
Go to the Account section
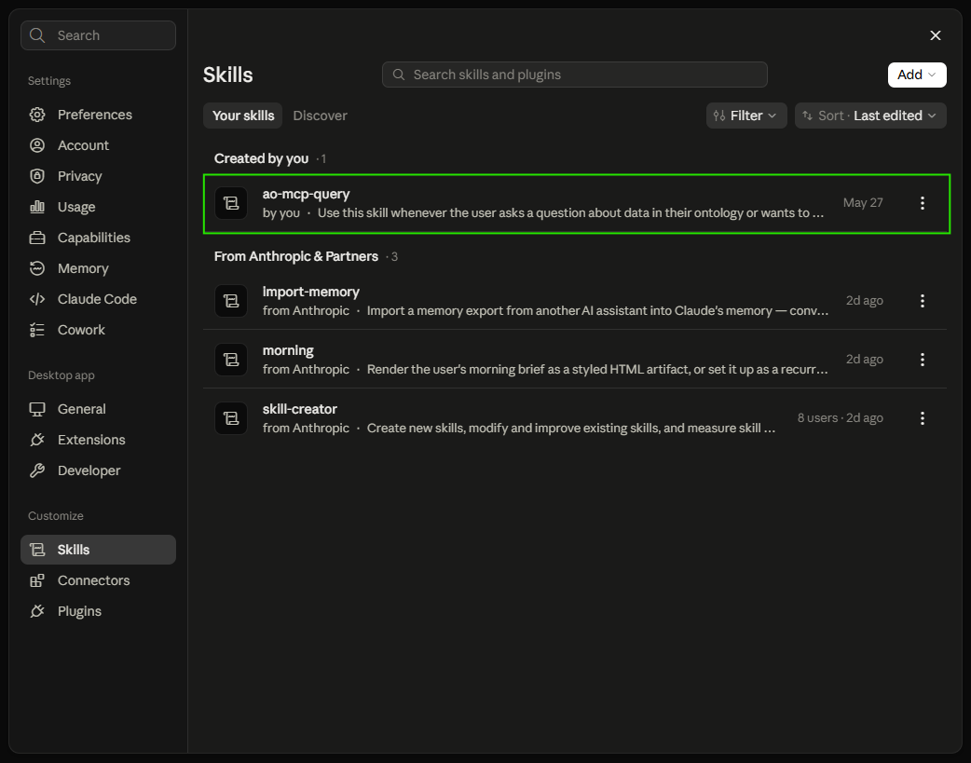(x=98, y=145)
